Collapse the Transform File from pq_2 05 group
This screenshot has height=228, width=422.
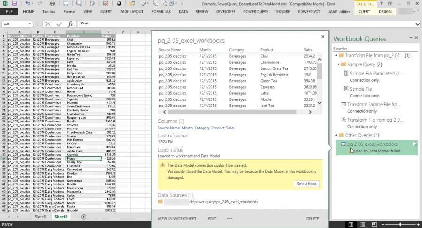(x=336, y=55)
